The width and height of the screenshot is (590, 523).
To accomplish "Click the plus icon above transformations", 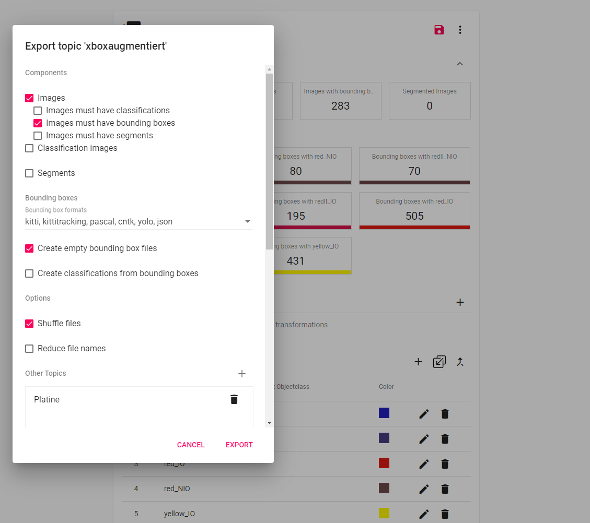I will tap(460, 302).
